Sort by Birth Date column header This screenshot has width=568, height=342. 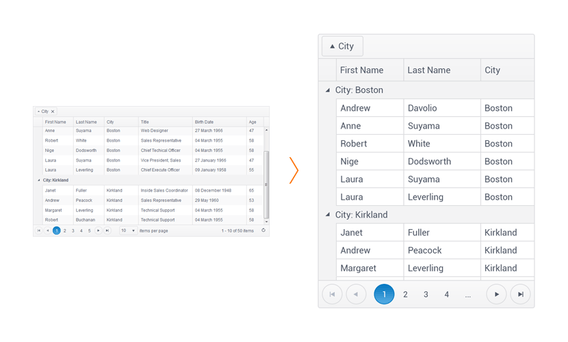pos(204,122)
